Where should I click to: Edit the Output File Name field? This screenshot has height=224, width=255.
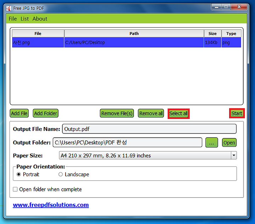149,129
